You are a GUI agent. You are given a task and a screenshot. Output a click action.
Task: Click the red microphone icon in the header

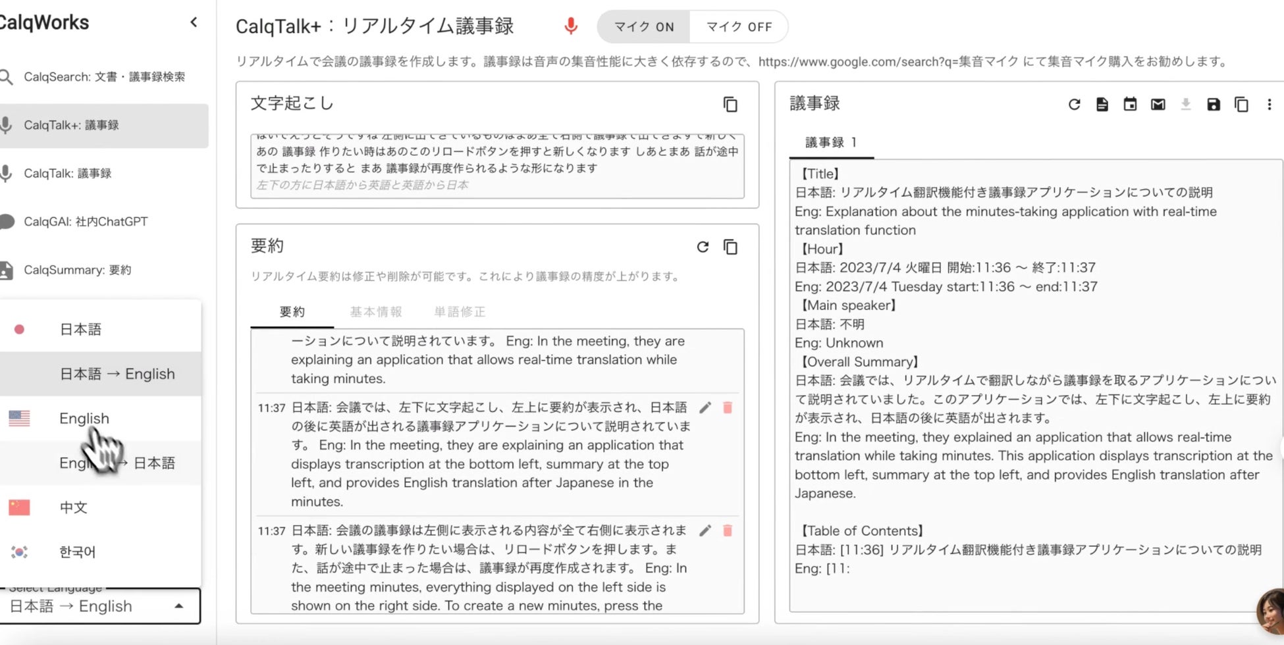(571, 26)
